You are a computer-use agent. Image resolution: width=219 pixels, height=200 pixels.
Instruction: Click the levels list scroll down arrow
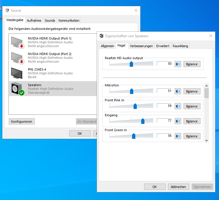(x=207, y=140)
